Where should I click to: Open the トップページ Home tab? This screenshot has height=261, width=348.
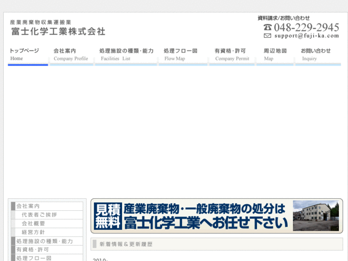(x=28, y=55)
